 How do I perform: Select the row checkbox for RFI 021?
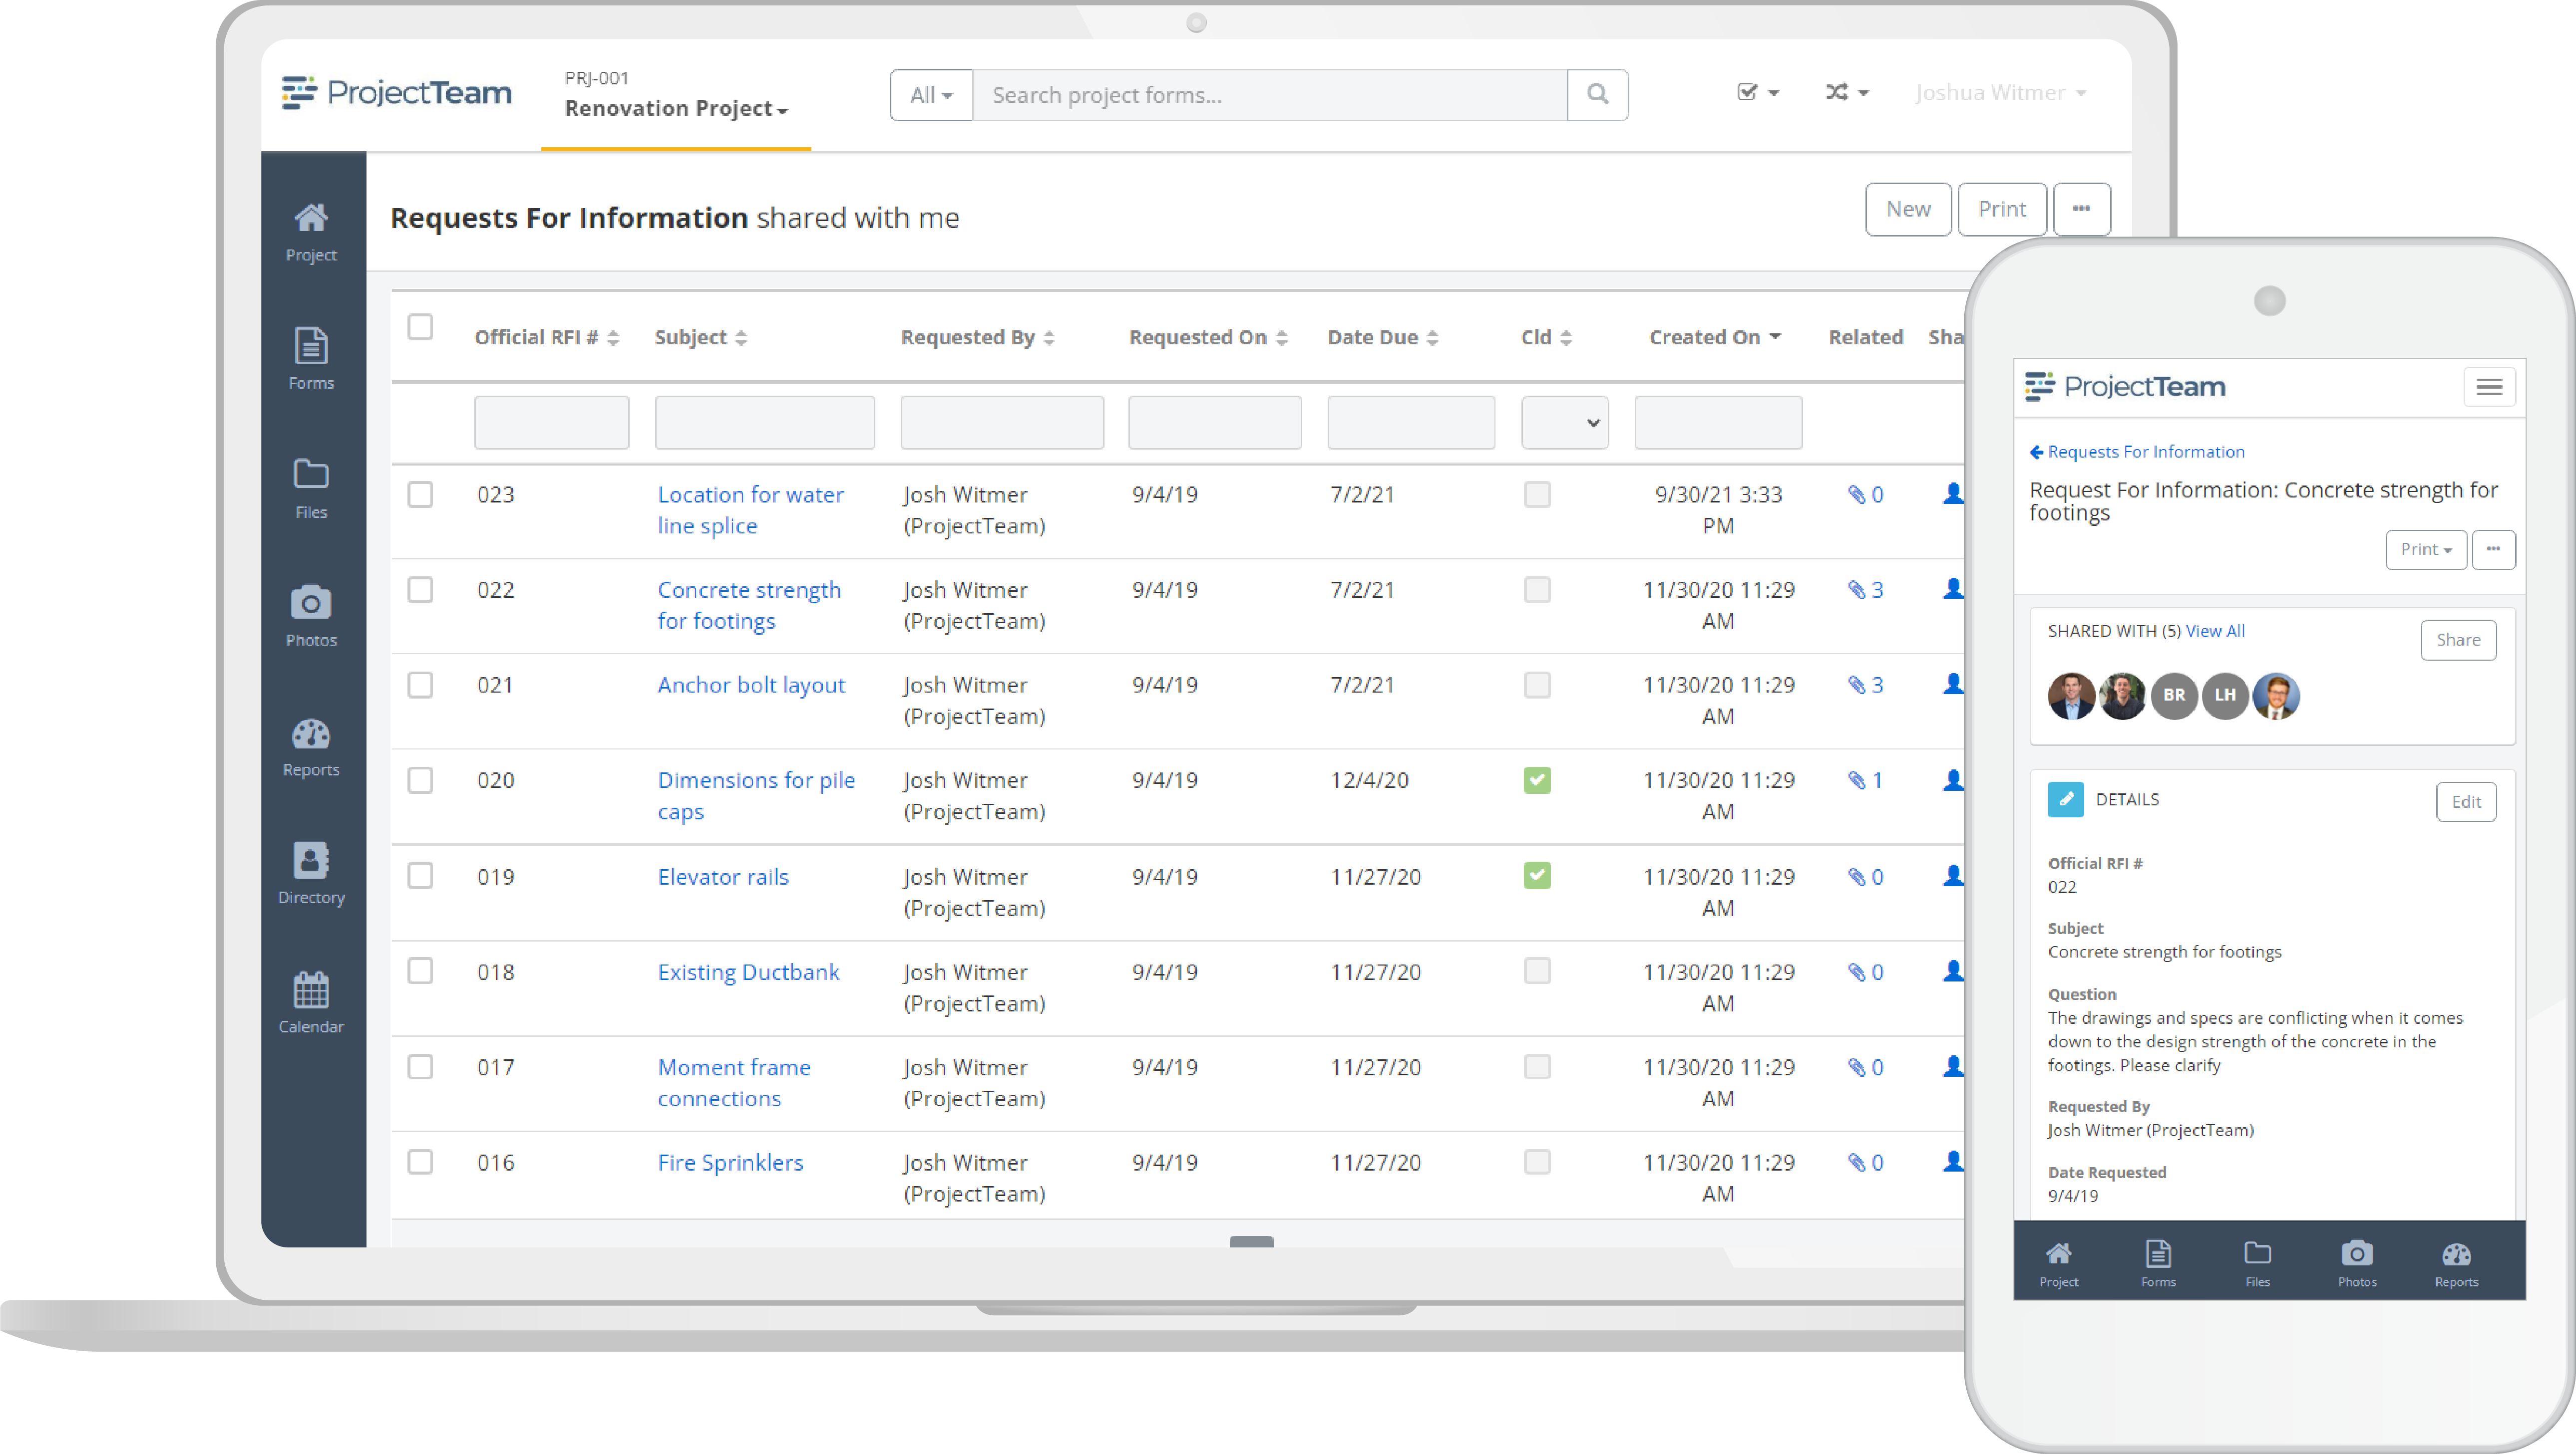click(420, 685)
